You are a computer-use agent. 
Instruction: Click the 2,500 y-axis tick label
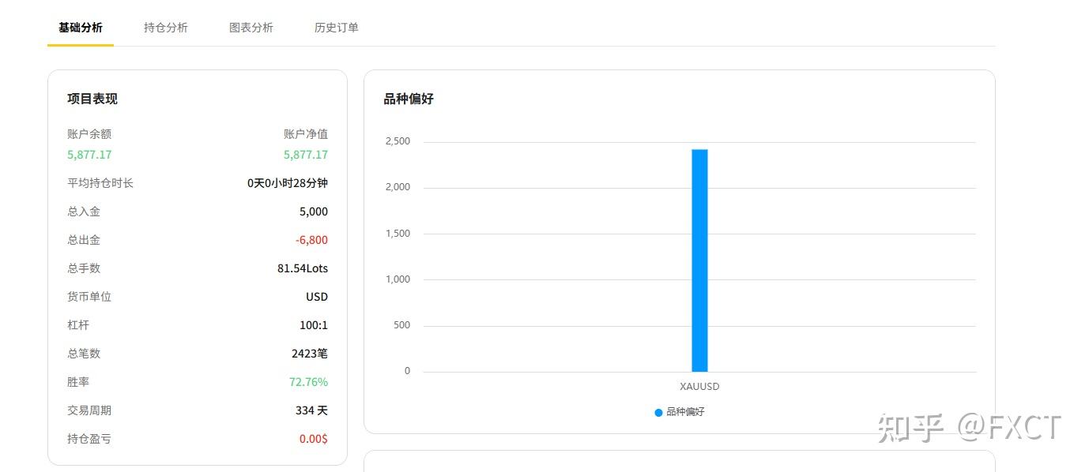(398, 141)
